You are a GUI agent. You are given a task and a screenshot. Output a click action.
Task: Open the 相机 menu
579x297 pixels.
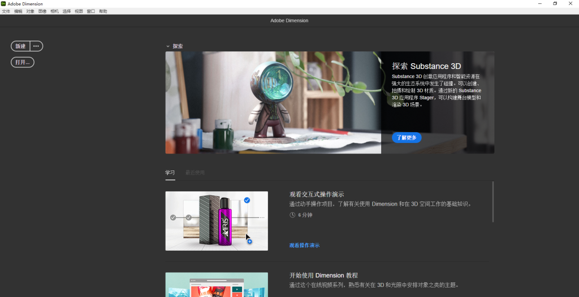[55, 11]
